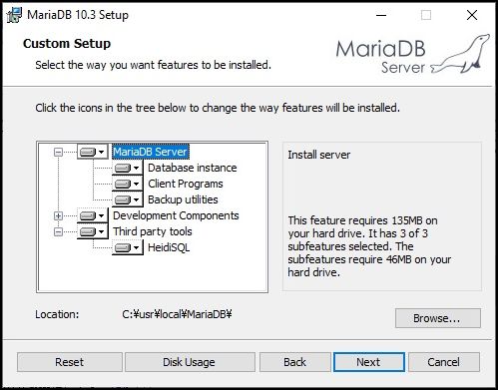
Task: Collapse the Third party tools node
Action: pyautogui.click(x=58, y=231)
